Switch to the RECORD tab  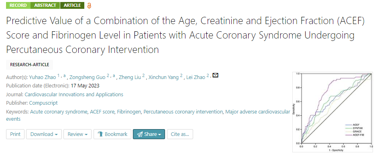[x=18, y=5]
